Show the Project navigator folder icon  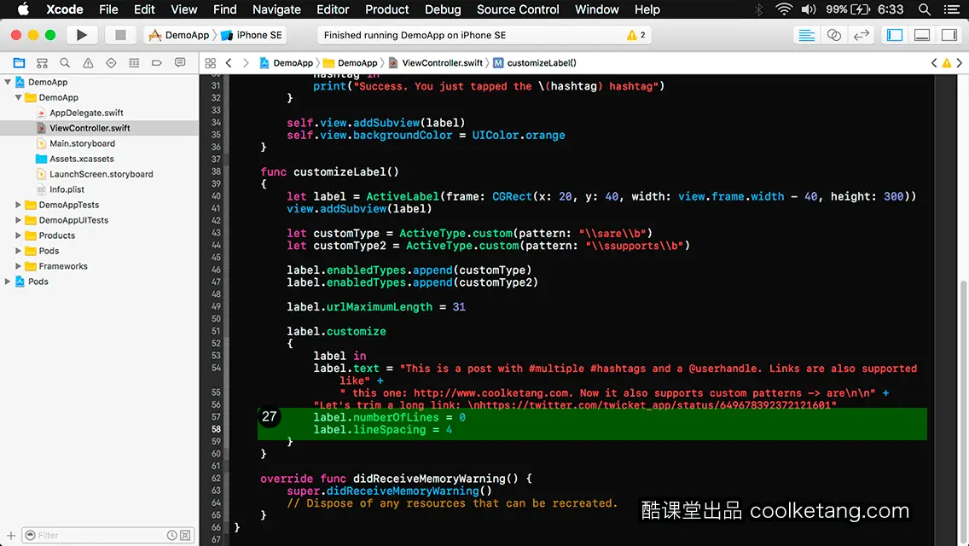point(19,62)
